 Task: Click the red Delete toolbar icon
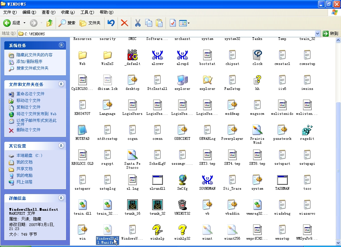[x=124, y=23]
